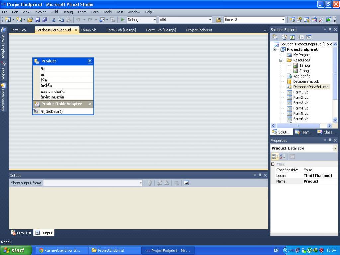The image size is (340, 255).
Task: Switch to the Team Explorer tab
Action: (303, 132)
